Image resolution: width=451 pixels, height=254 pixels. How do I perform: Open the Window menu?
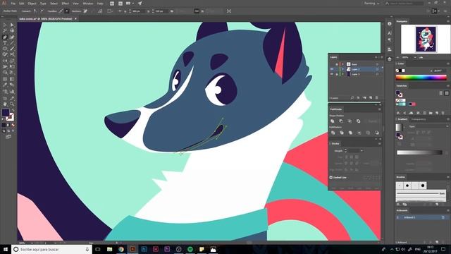tap(87, 4)
